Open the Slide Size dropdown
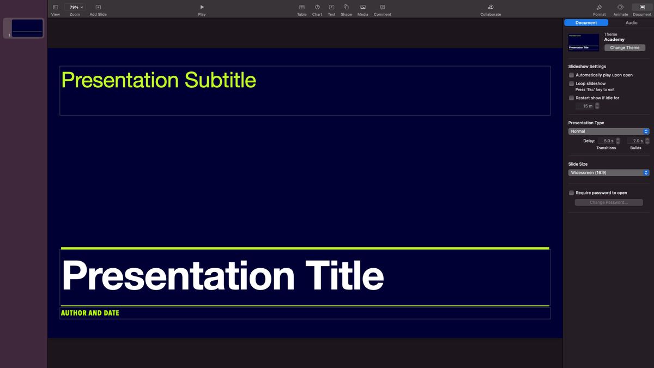 [609, 172]
